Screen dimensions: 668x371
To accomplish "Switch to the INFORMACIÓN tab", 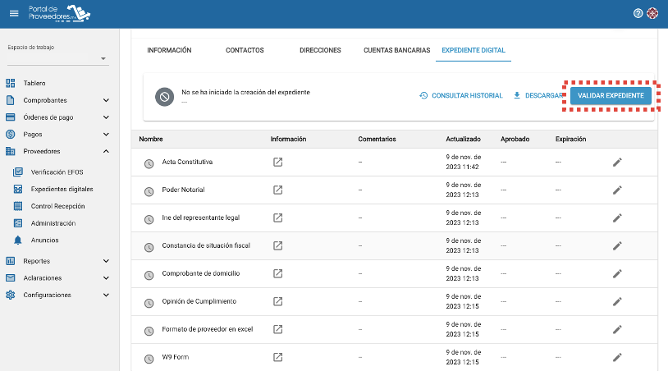I will point(169,50).
